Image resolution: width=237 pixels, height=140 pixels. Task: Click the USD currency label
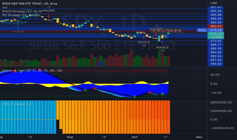[x=214, y=3]
